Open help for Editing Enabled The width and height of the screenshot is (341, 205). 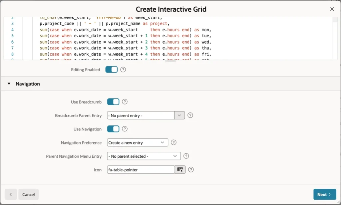123,70
